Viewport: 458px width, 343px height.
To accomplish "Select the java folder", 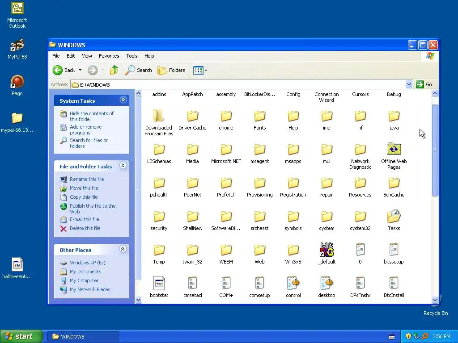I will click(x=394, y=120).
